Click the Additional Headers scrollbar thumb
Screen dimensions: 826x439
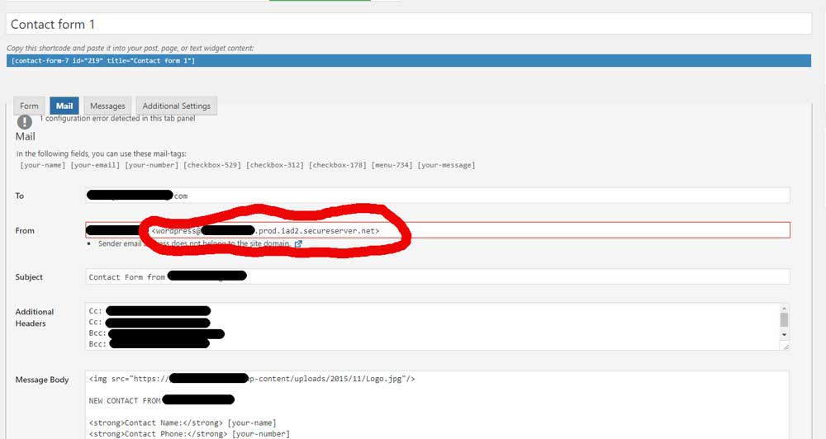click(784, 319)
